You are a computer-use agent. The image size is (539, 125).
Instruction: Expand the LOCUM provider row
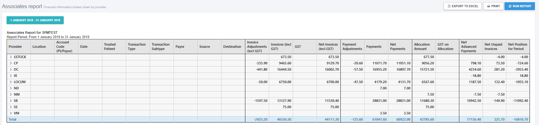(x=11, y=82)
